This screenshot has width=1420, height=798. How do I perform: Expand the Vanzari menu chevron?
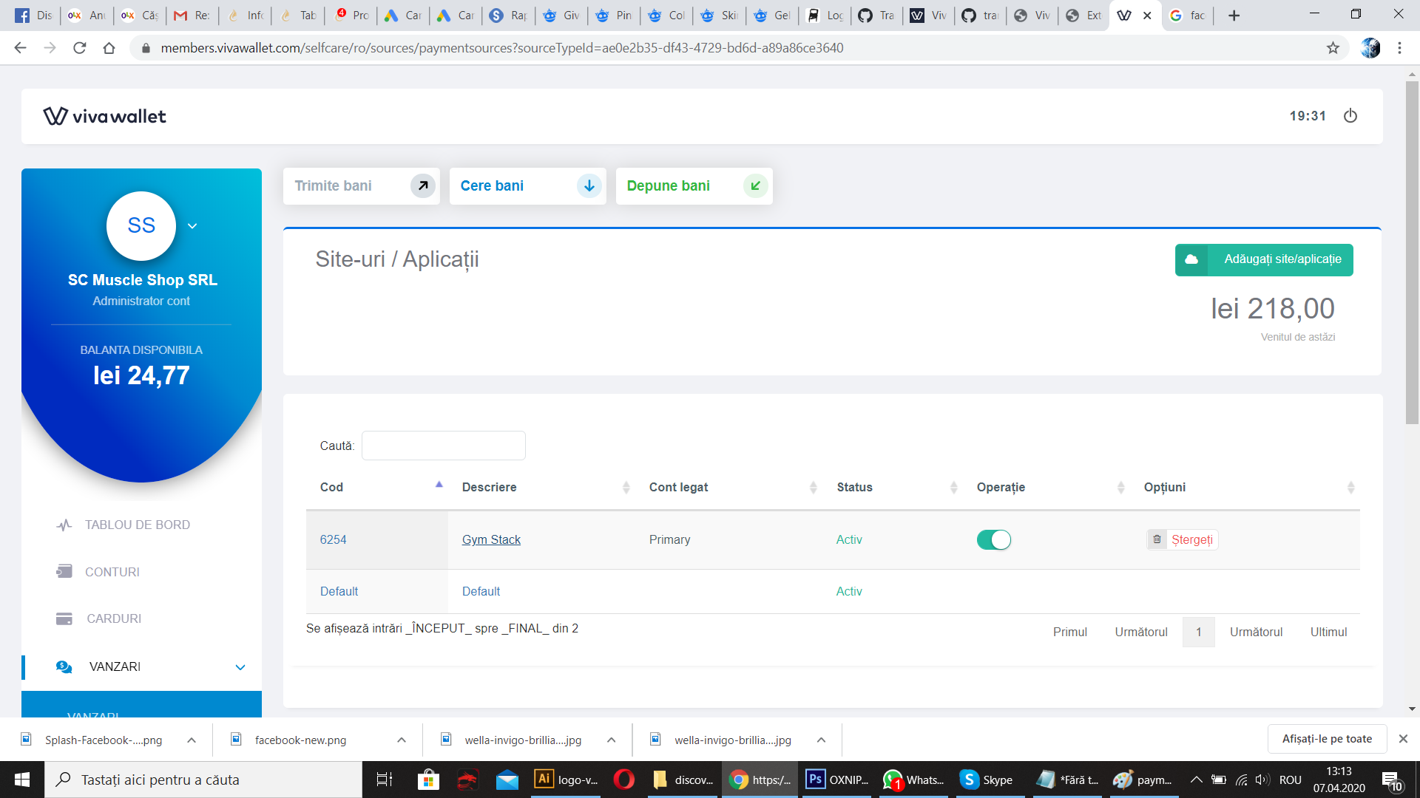[240, 667]
